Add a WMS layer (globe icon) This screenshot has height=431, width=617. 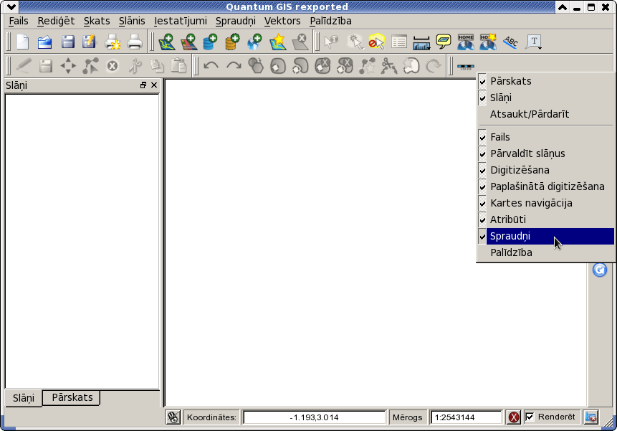[254, 42]
